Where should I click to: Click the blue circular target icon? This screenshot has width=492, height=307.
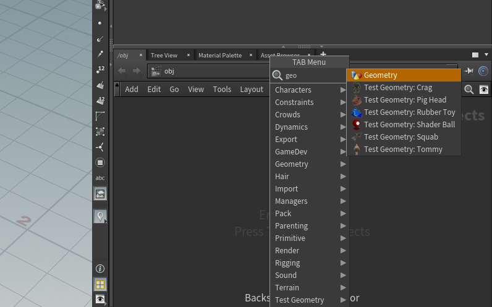[483, 71]
